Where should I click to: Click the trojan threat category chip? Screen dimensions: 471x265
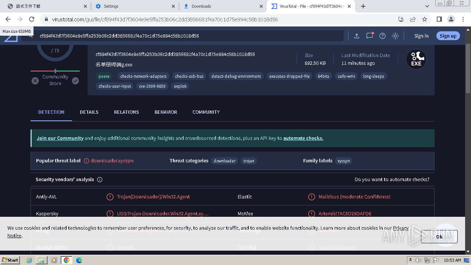[x=249, y=161]
